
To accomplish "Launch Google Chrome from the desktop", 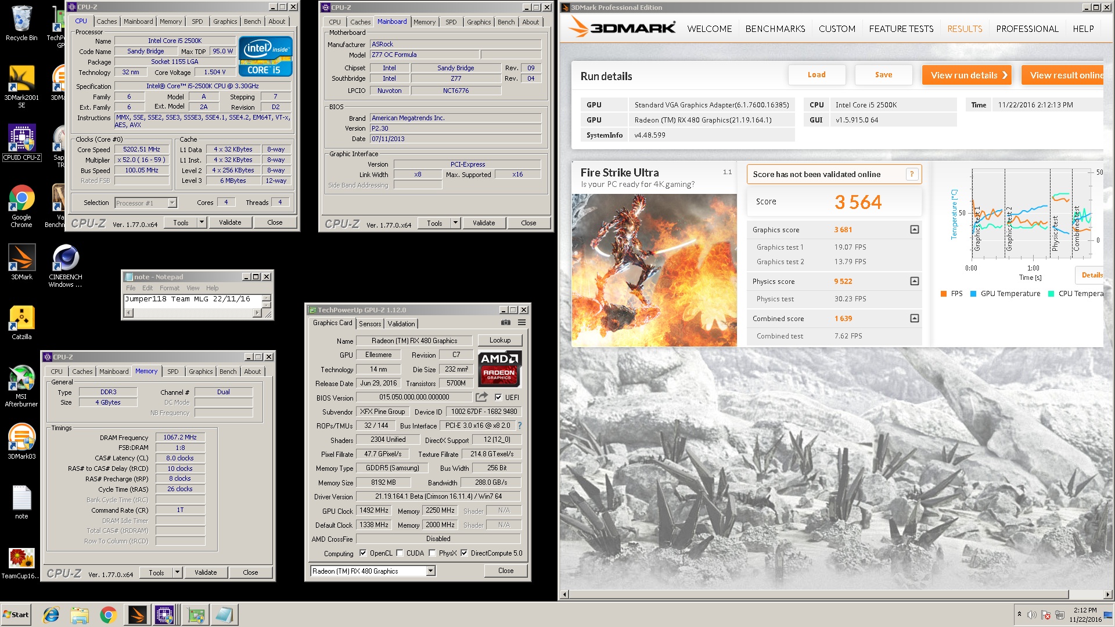I will (x=21, y=206).
